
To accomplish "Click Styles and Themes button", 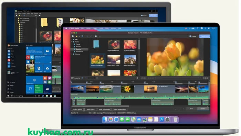I will coord(104,109).
